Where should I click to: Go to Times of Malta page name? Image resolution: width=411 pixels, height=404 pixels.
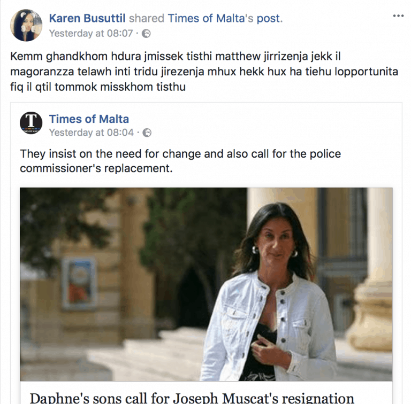(x=89, y=119)
